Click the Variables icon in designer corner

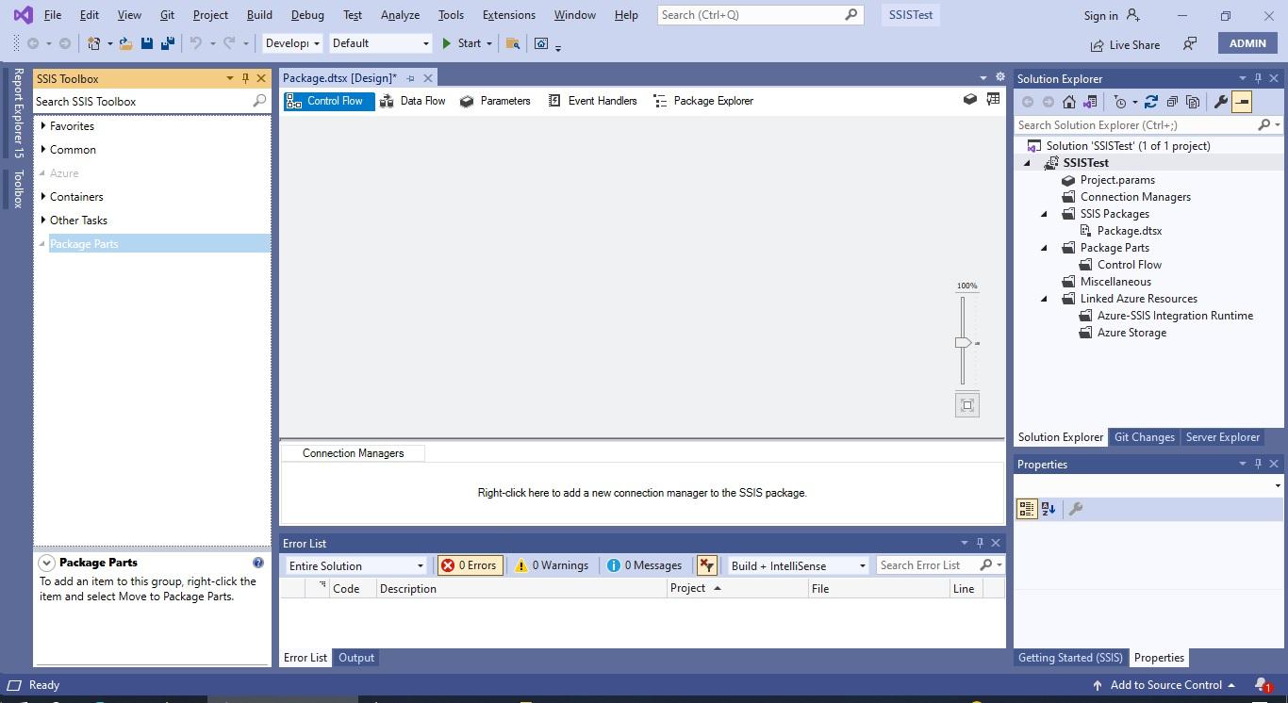click(993, 99)
